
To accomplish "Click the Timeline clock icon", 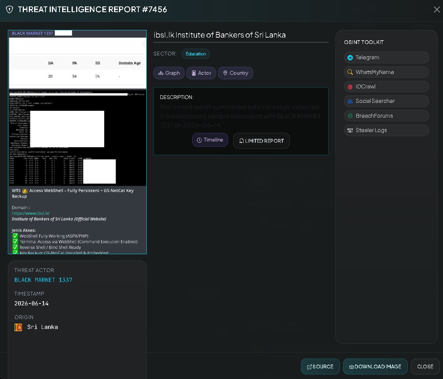I will tap(199, 140).
